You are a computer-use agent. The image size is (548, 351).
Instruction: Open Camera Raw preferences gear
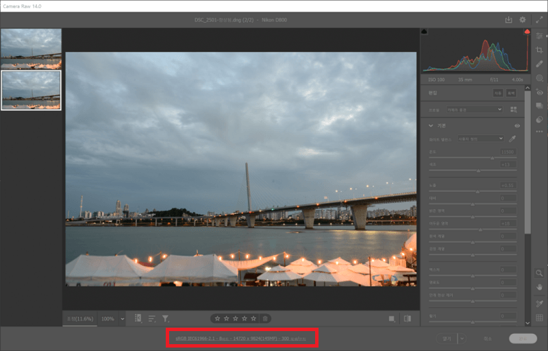pos(523,21)
